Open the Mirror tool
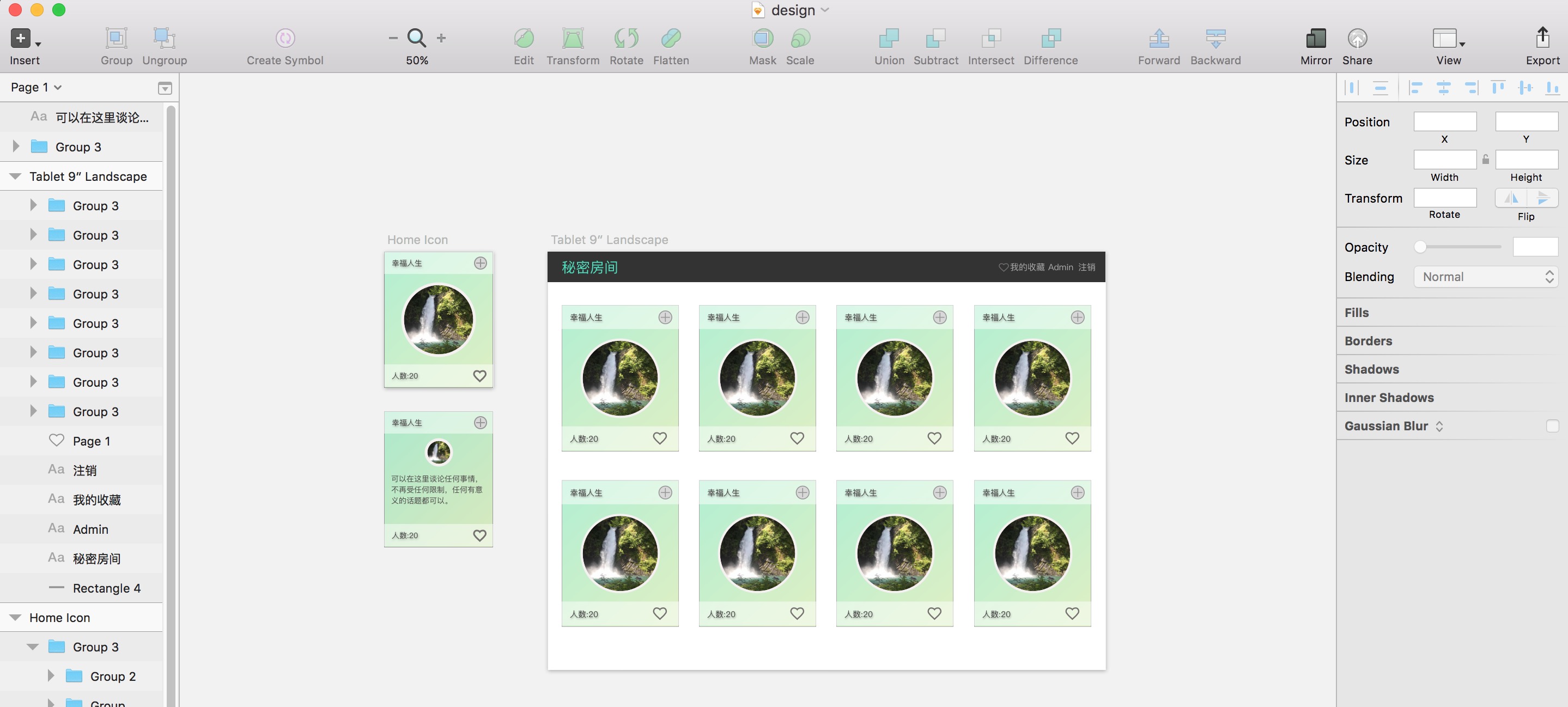 pos(1315,38)
